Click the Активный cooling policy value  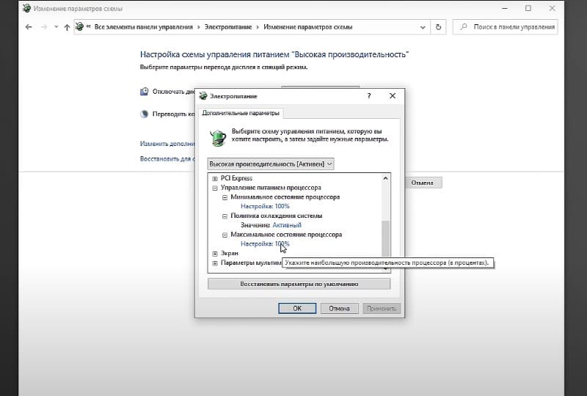pos(287,225)
